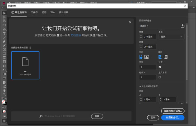Select the Page tool
Screen dimensions: 196x126
coord(4,21)
